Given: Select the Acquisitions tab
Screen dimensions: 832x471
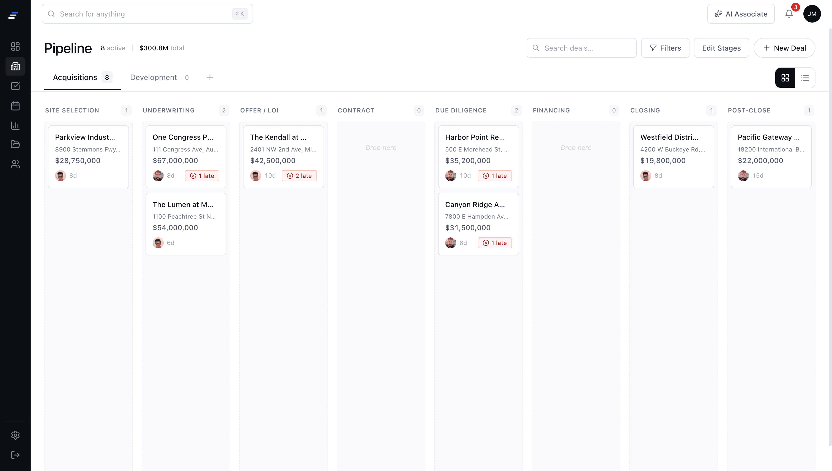Looking at the screenshot, I should click(x=75, y=77).
